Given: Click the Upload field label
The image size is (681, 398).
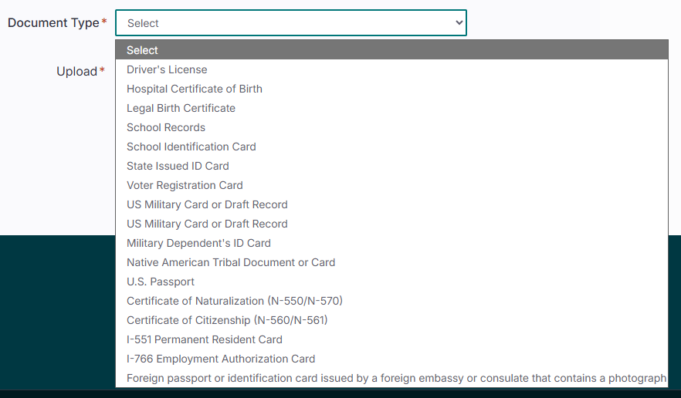Looking at the screenshot, I should [x=76, y=72].
